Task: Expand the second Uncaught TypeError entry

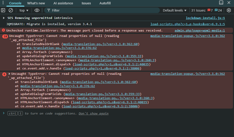Action: tap(10, 74)
